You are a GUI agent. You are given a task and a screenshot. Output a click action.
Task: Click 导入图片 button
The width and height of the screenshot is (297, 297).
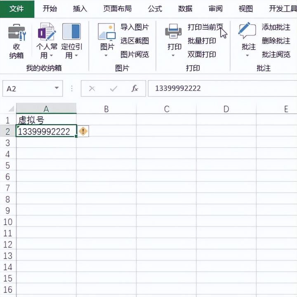(134, 27)
